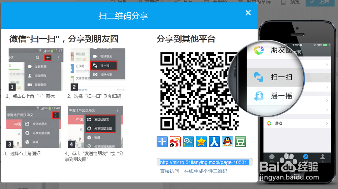Click the 游戏 row chevron on phone

click(327, 123)
